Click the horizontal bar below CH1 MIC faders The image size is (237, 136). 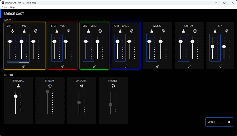(18, 63)
